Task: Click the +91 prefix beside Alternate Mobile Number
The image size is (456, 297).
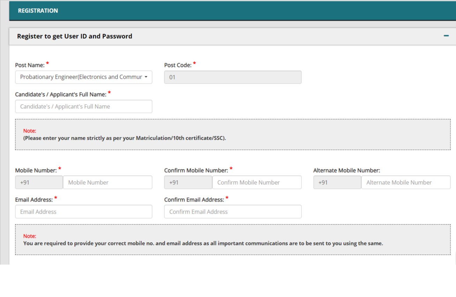Action: [x=337, y=182]
